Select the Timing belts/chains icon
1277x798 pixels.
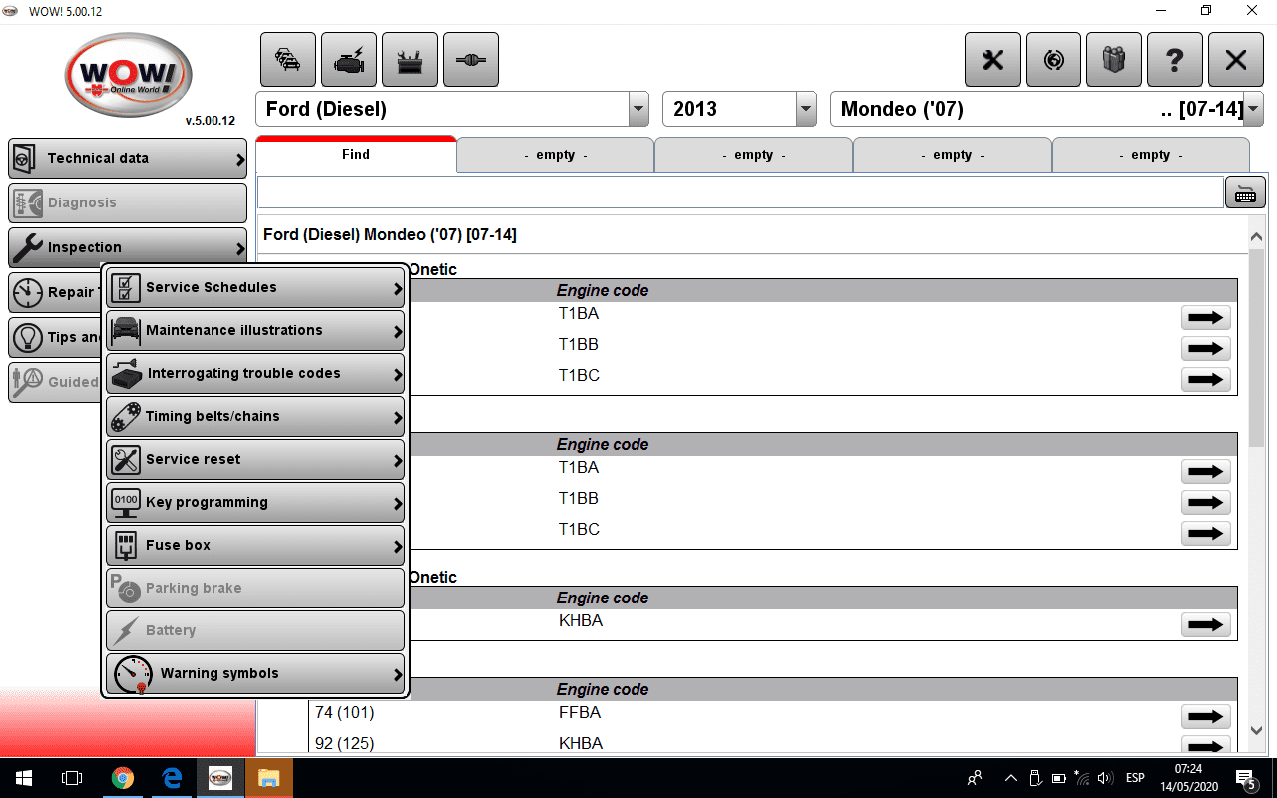[126, 416]
